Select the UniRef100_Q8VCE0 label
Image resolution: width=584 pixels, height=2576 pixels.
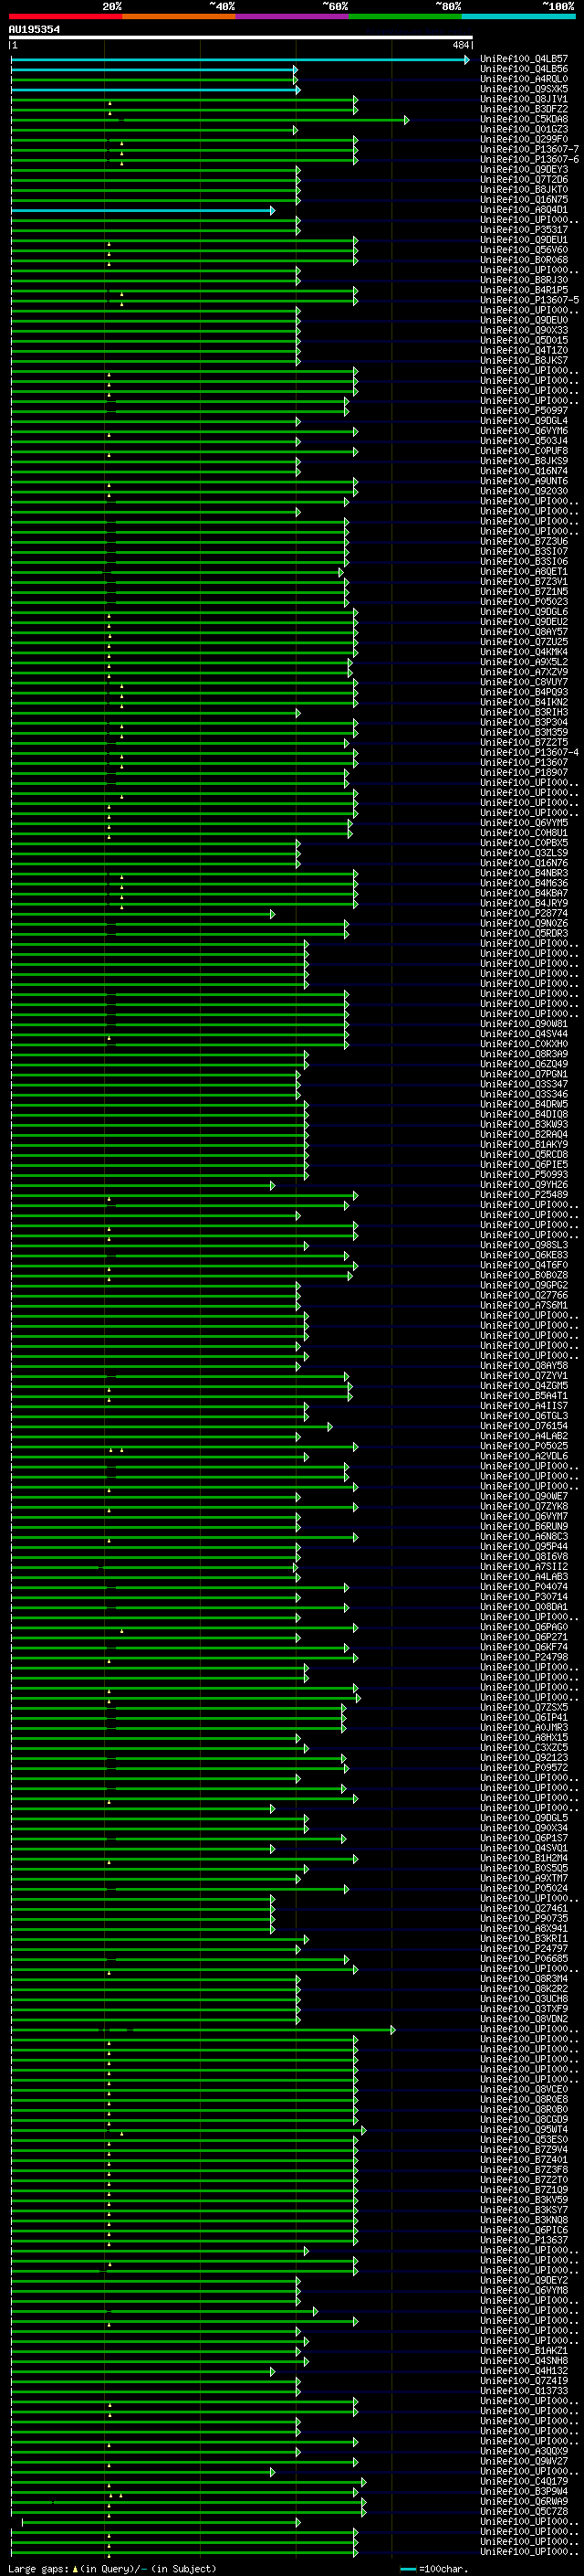(523, 2089)
